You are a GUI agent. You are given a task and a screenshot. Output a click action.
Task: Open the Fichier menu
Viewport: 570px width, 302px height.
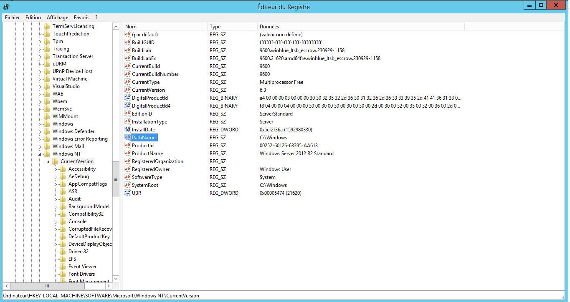tap(12, 18)
